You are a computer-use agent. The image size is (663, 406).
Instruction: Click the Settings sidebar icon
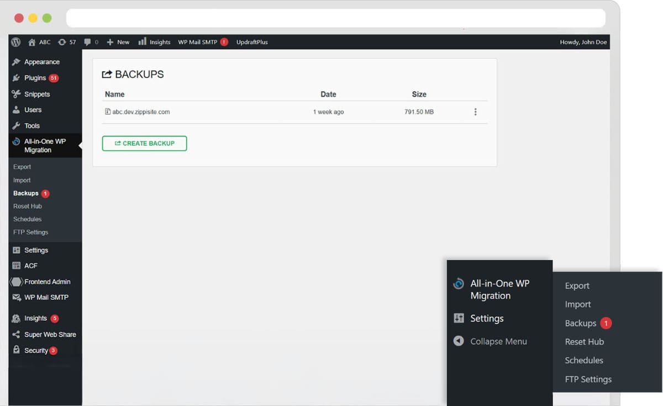click(16, 250)
